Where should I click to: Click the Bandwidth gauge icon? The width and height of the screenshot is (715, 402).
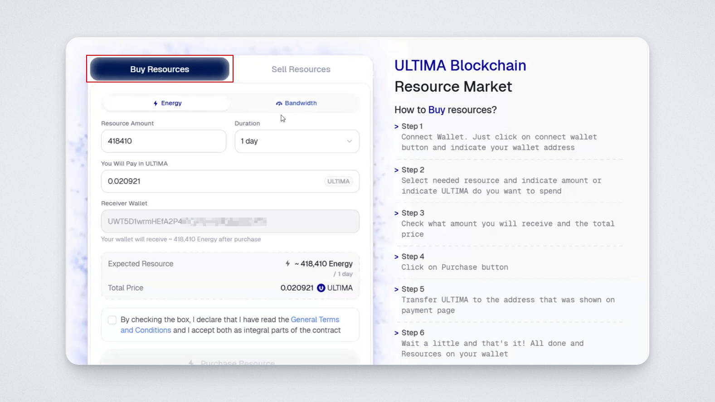279,103
